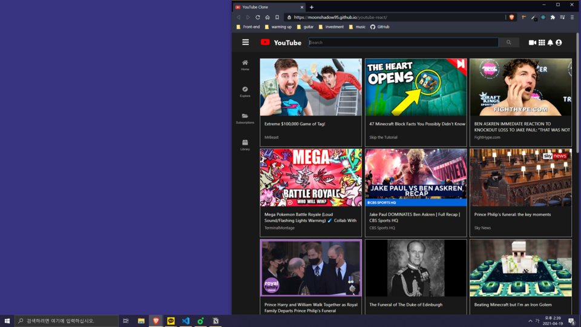The width and height of the screenshot is (581, 327).
Task: Click the magnifier search button
Action: point(509,42)
